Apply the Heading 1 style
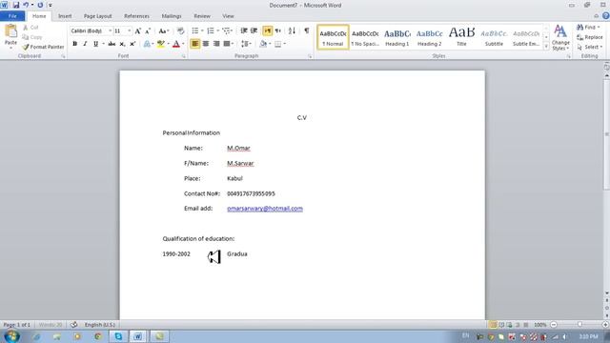 [397, 37]
